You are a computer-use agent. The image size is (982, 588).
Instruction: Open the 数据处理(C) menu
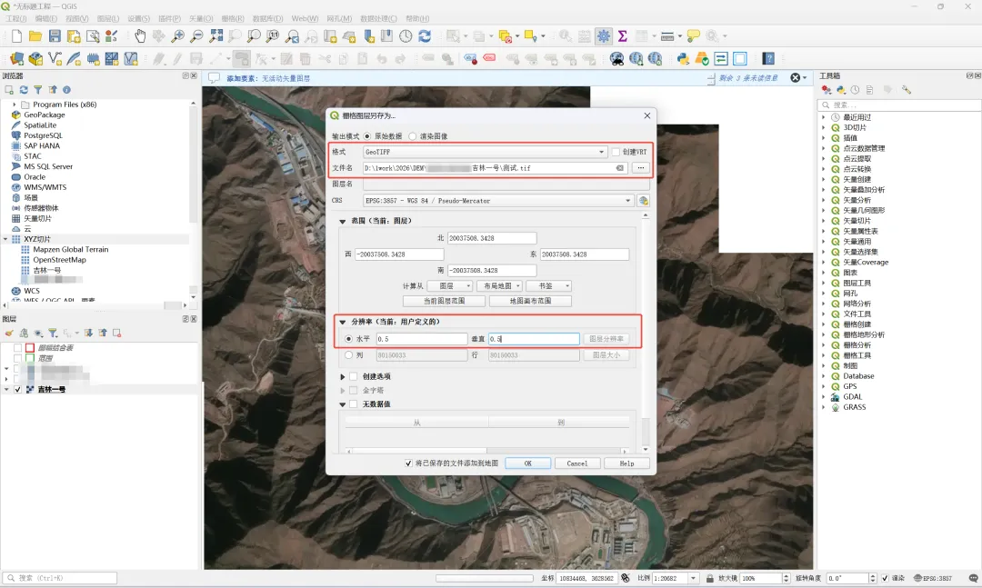coord(378,18)
